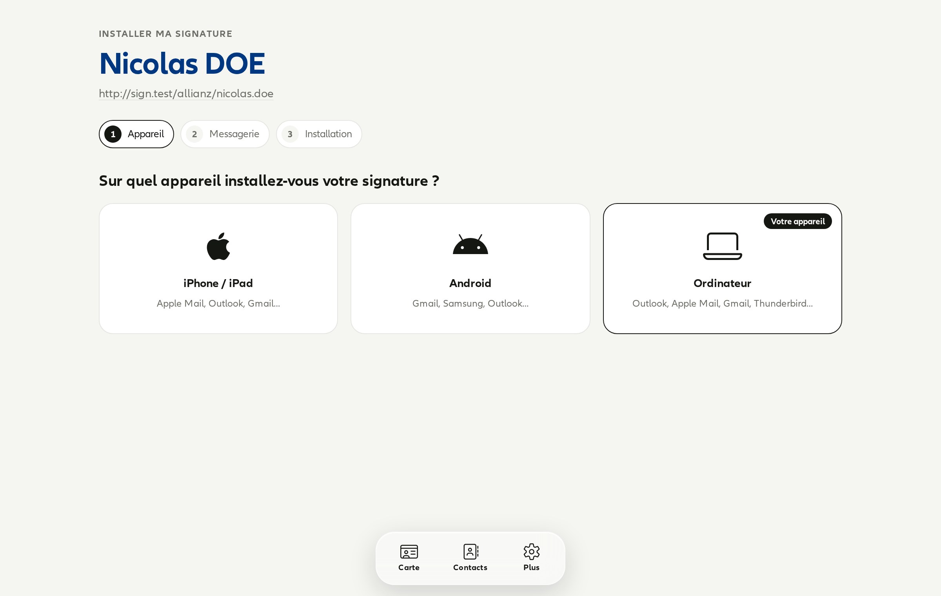Choose the Android device card
The height and width of the screenshot is (596, 941).
(x=470, y=269)
